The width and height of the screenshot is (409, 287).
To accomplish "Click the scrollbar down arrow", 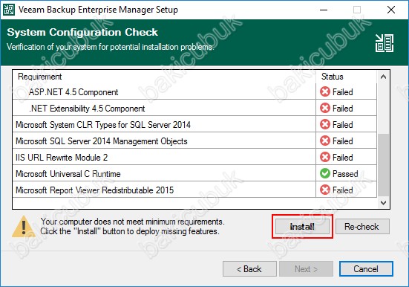I will coord(383,202).
